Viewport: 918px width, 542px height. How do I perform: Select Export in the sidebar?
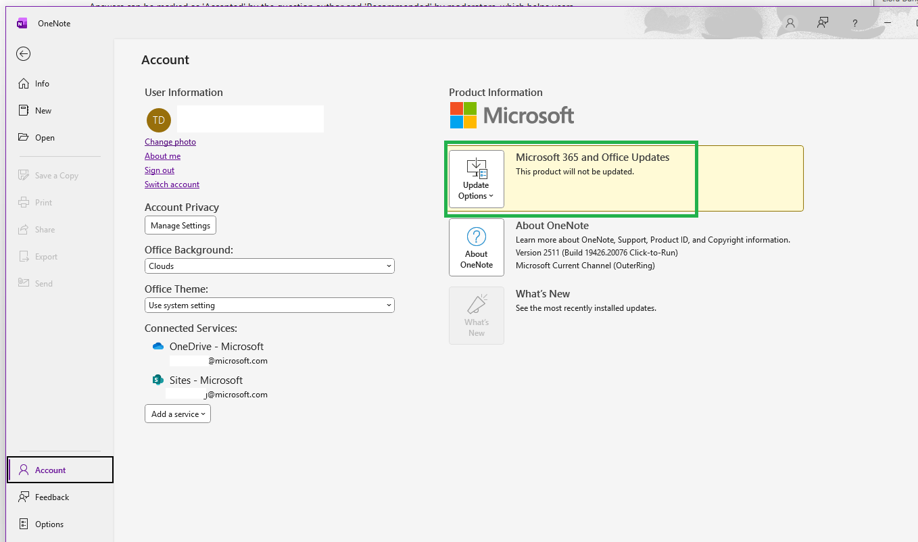[60, 257]
